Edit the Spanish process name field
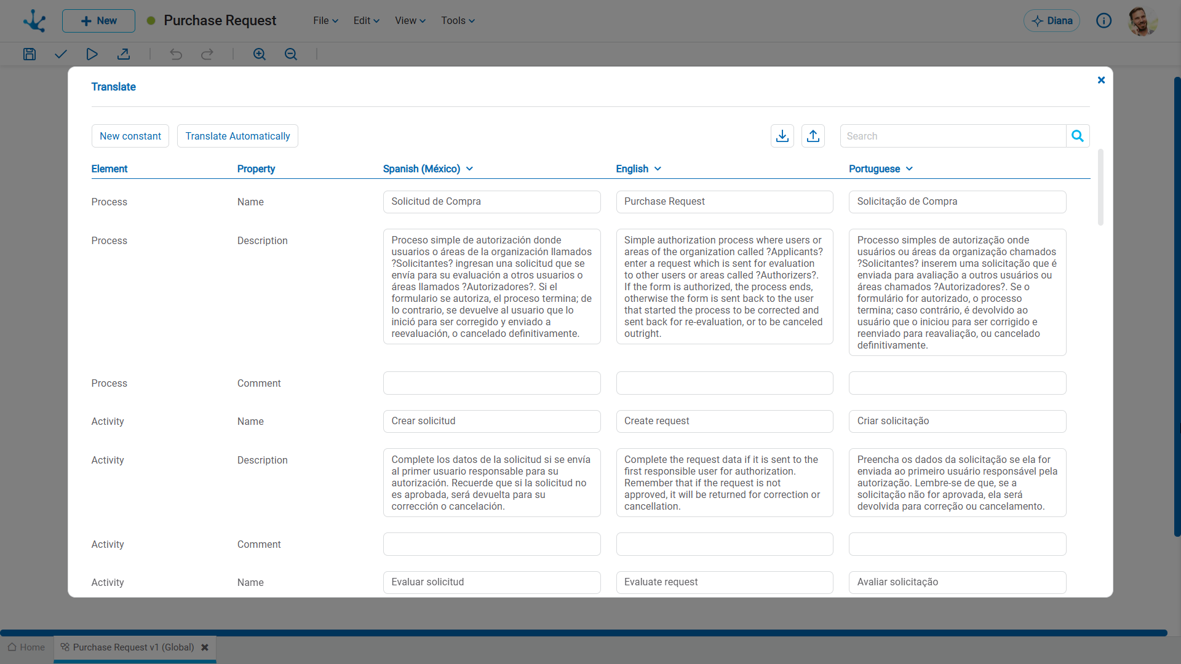The height and width of the screenshot is (664, 1181). click(491, 202)
